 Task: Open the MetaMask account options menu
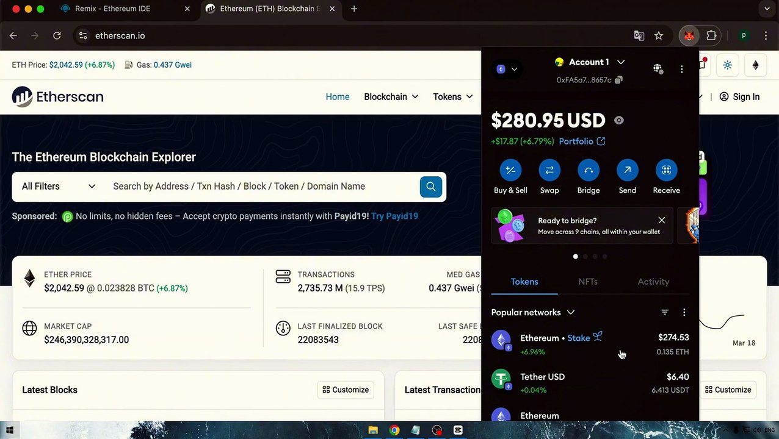[x=682, y=70]
